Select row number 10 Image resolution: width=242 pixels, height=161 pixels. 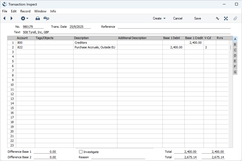click(12, 85)
